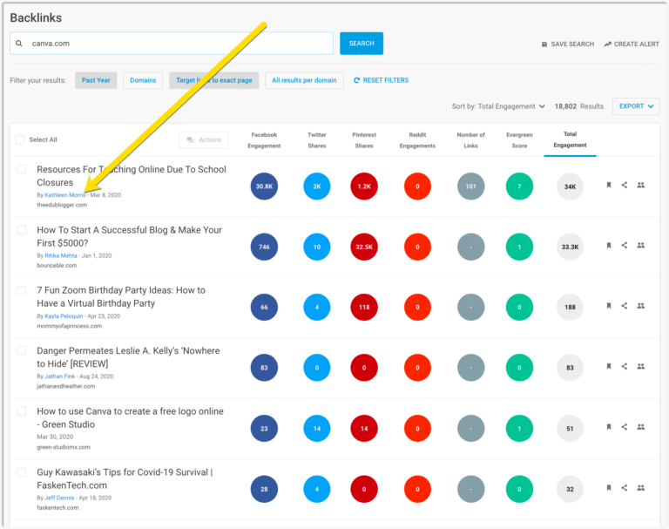Bookmark the 7 Fun Zoom Birthday Party article
The width and height of the screenshot is (669, 529).
pyautogui.click(x=609, y=306)
